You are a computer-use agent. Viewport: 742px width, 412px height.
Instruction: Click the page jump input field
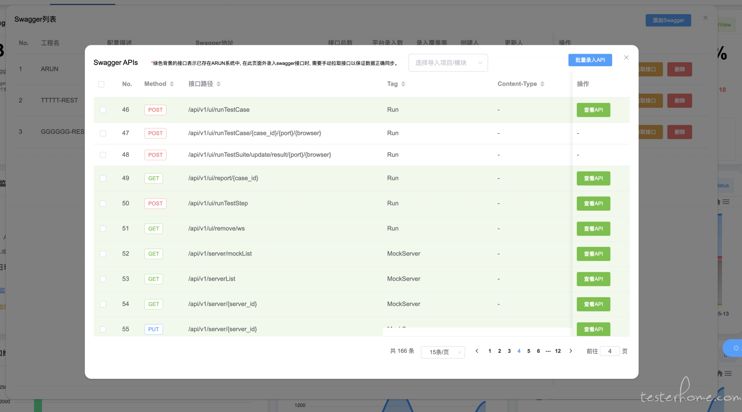pos(609,351)
